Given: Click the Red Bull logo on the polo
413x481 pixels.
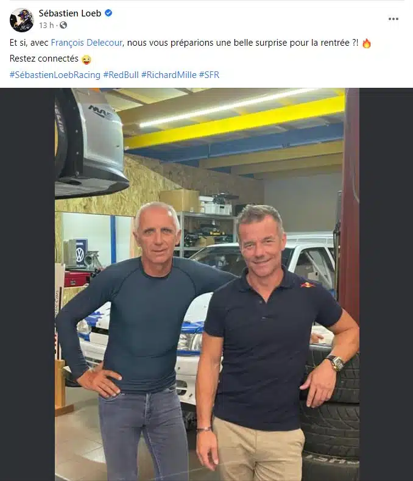Looking at the screenshot, I should 308,285.
